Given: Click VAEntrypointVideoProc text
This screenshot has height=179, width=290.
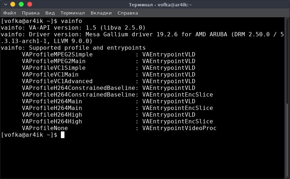Looking at the screenshot, I should 179,128.
